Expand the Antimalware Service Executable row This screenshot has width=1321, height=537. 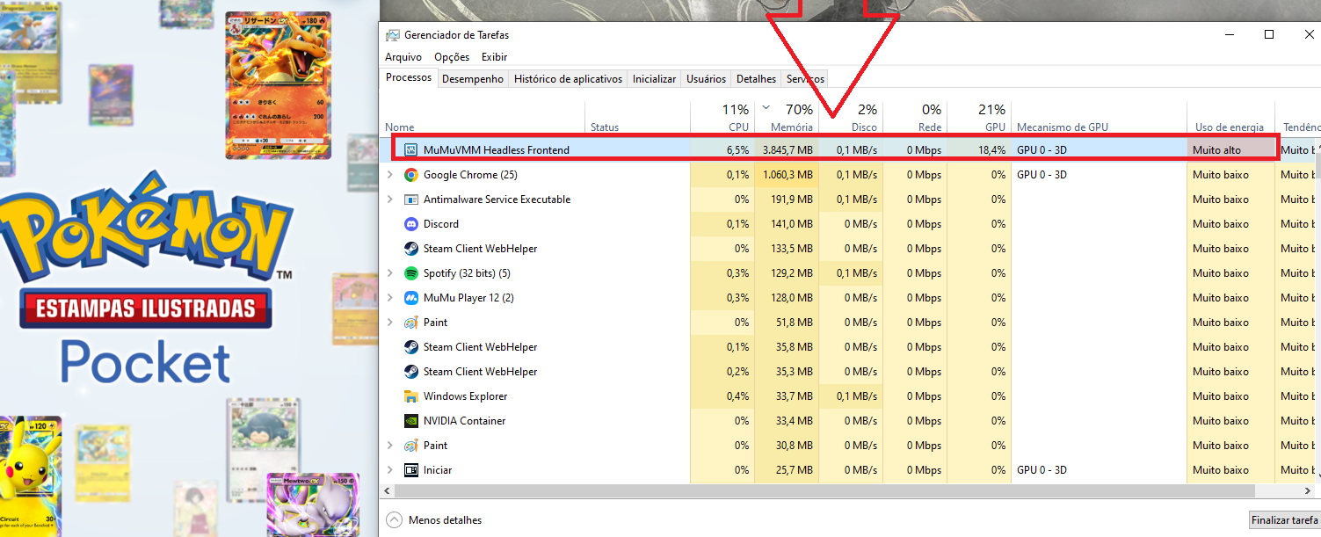pyautogui.click(x=389, y=200)
